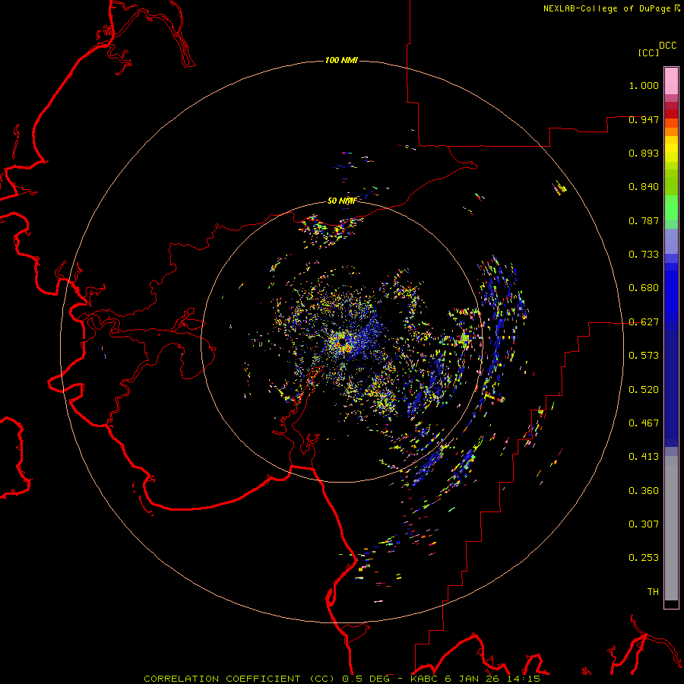Click the 1.000 value on the scale
This screenshot has width=684, height=684.
[644, 85]
